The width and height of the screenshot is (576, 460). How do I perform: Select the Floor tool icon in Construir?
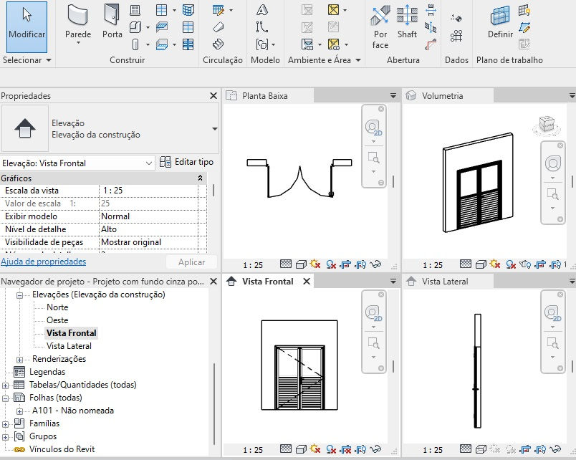pyautogui.click(x=162, y=45)
